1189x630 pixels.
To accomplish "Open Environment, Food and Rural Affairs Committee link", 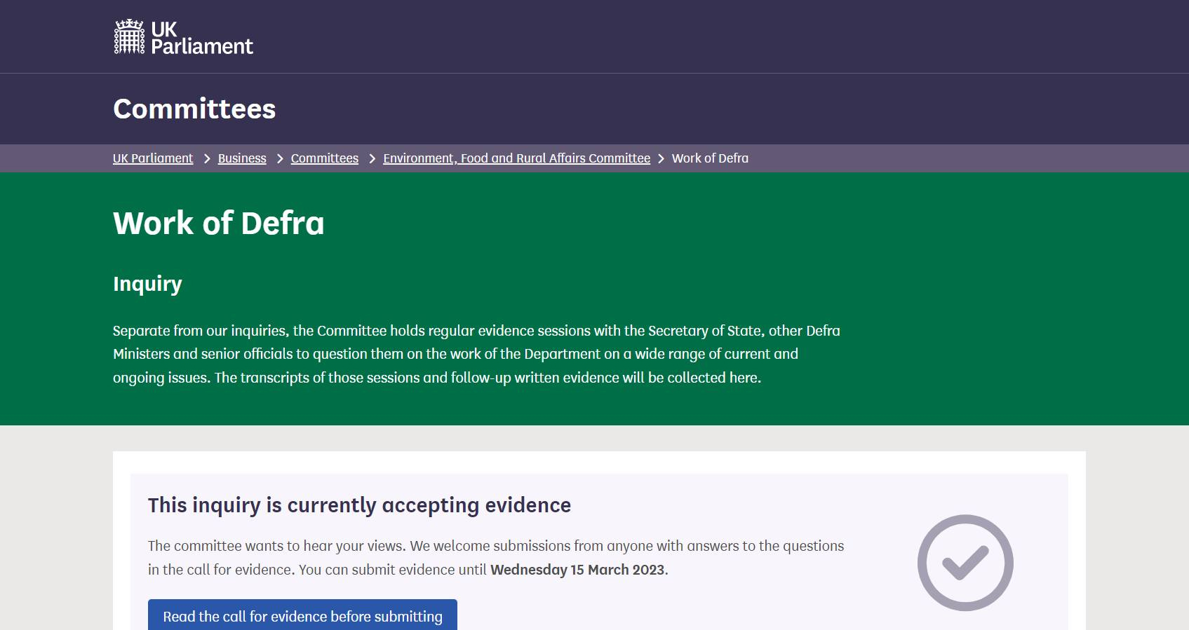I will pos(516,158).
